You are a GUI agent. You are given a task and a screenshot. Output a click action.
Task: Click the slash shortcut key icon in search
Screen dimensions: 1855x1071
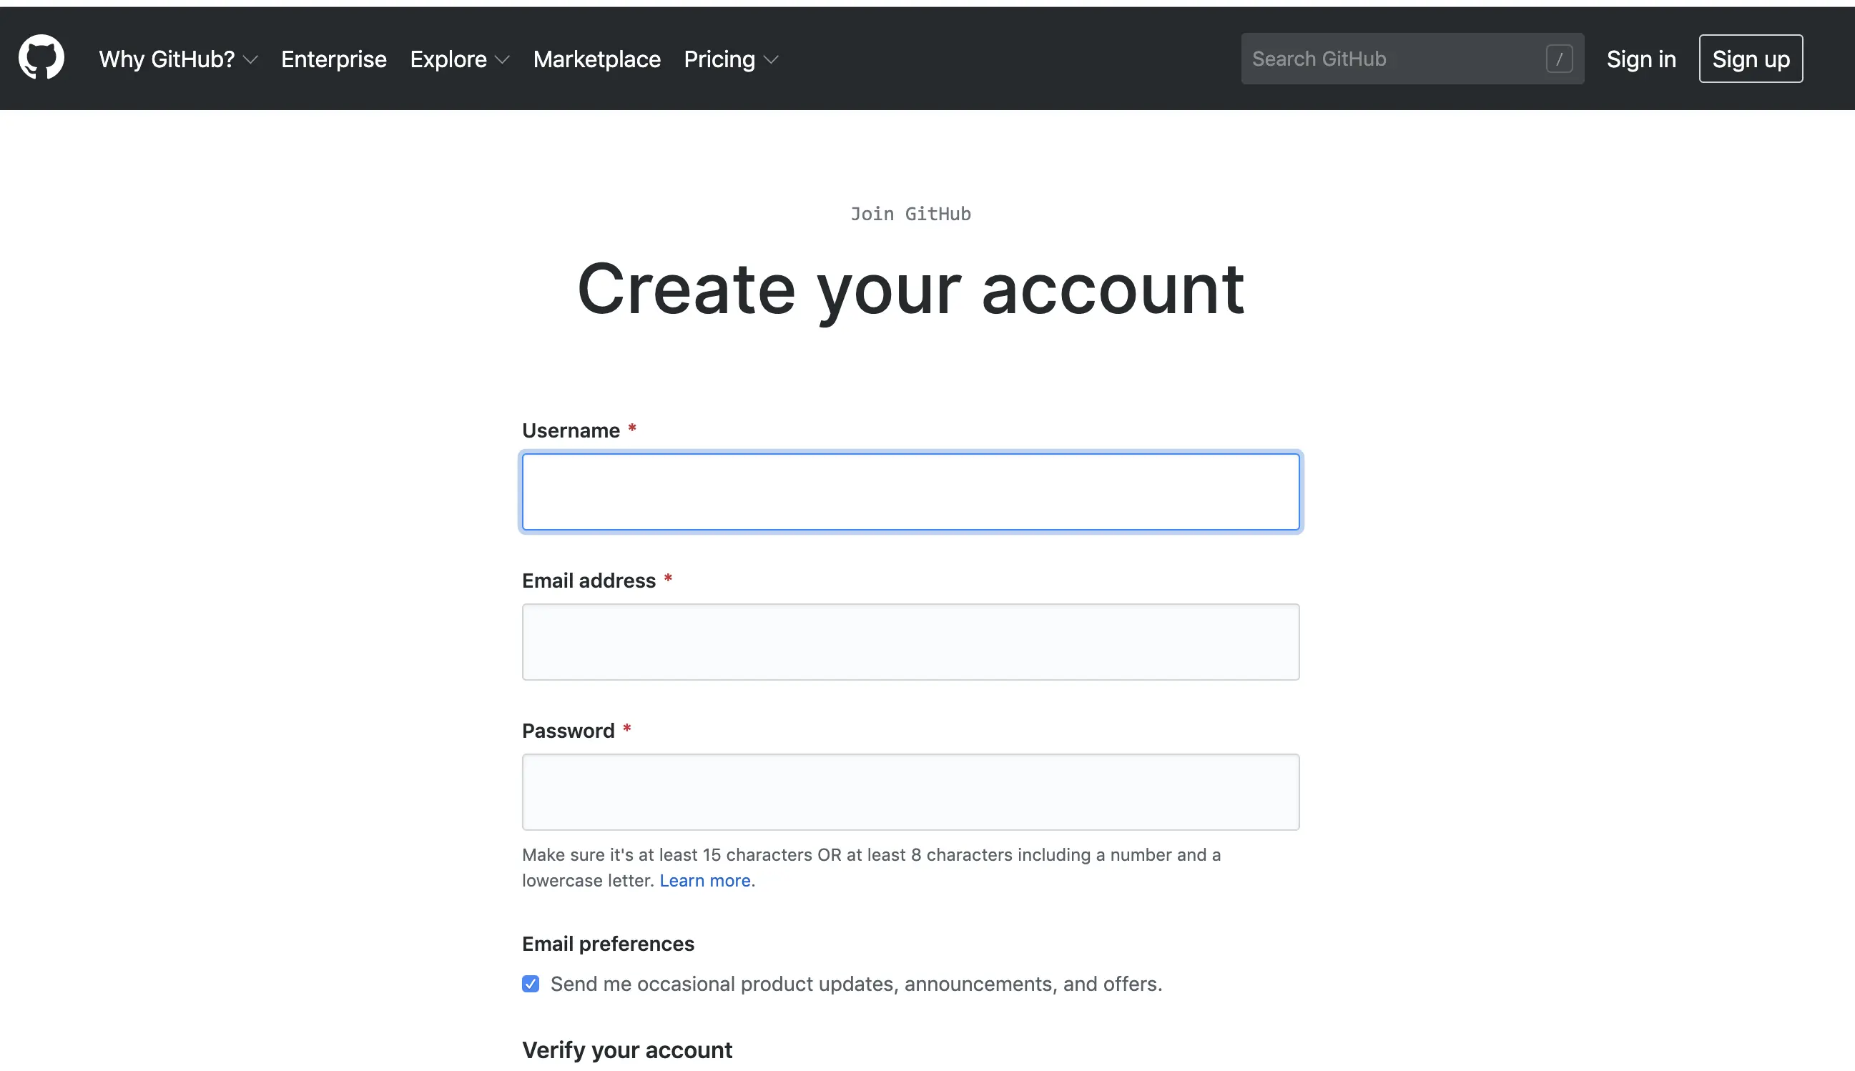click(1558, 59)
